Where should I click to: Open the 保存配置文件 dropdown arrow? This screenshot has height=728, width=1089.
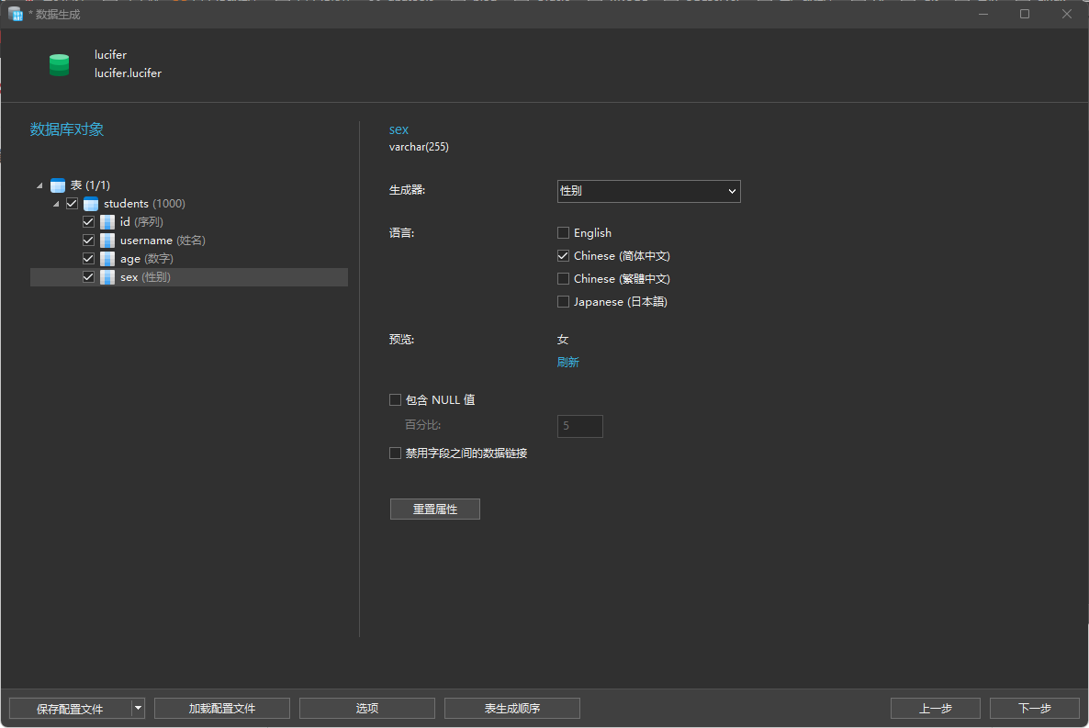click(139, 708)
